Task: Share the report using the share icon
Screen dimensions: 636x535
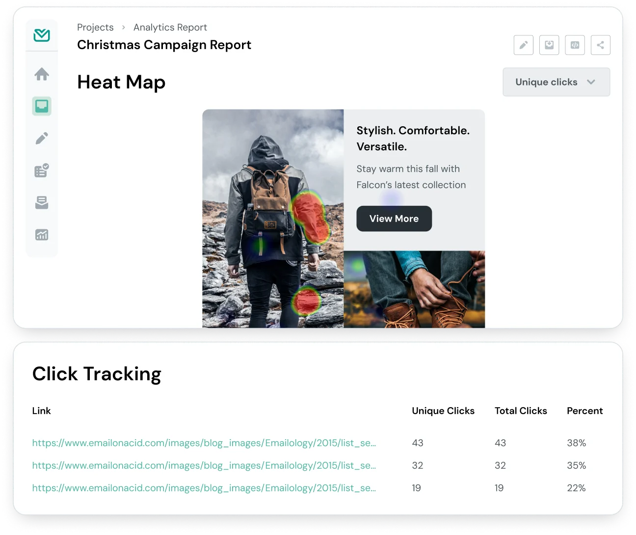Action: coord(600,45)
